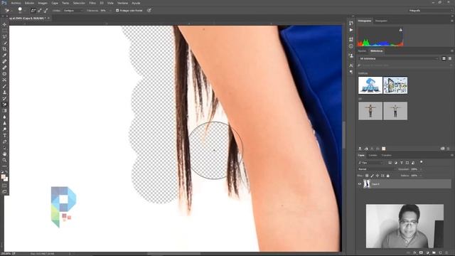The height and width of the screenshot is (256, 455).
Task: Select the Lasso tool
Action: click(x=4, y=36)
